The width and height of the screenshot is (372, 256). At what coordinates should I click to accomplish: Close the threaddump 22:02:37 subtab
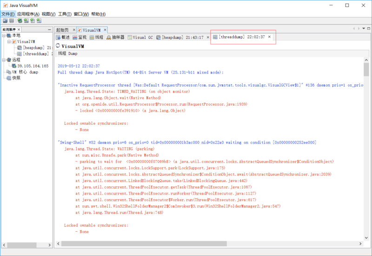click(x=269, y=37)
